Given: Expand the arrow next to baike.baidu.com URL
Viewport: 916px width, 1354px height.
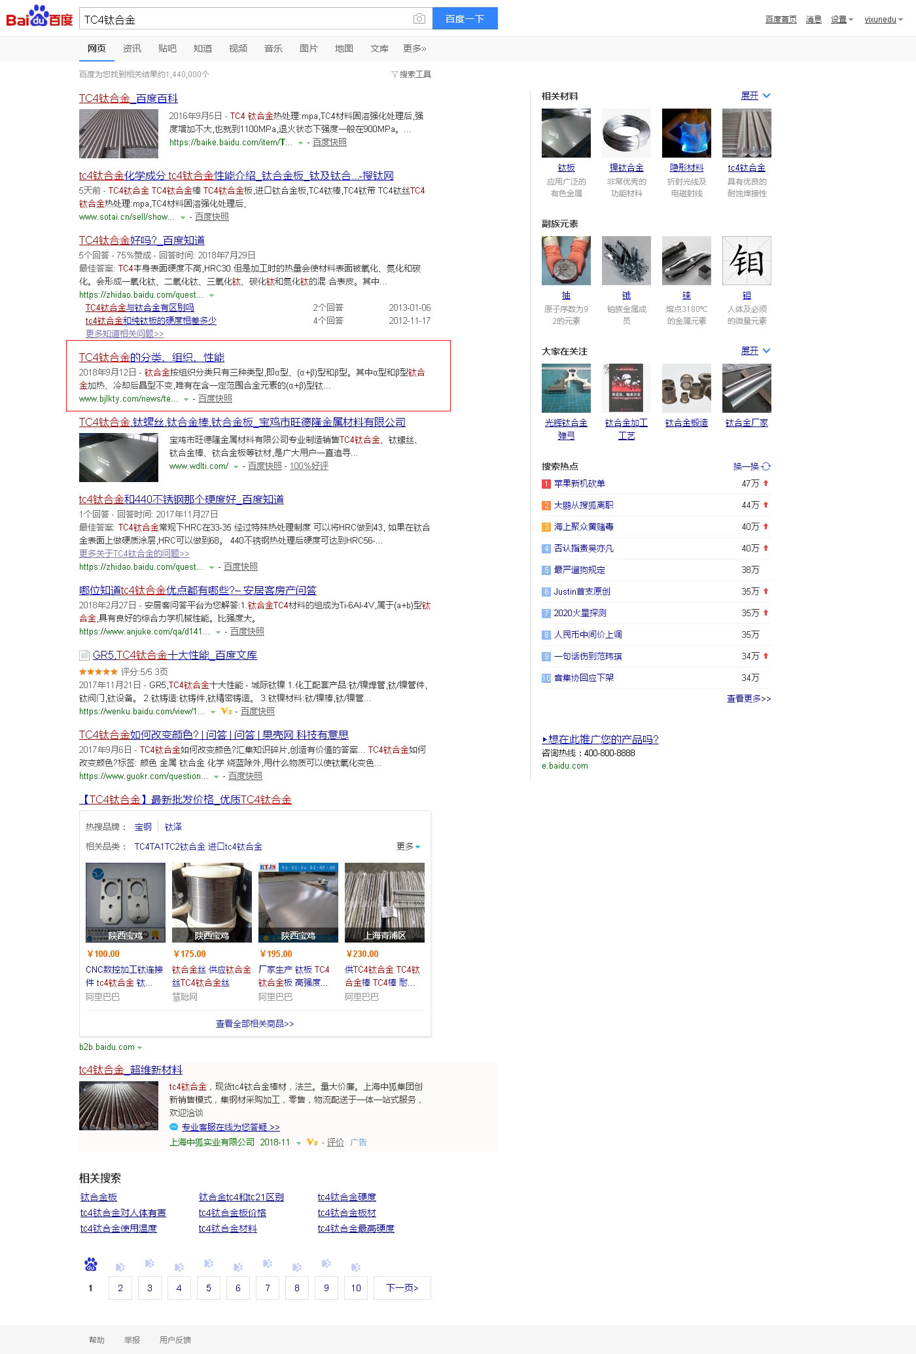Looking at the screenshot, I should (x=300, y=143).
